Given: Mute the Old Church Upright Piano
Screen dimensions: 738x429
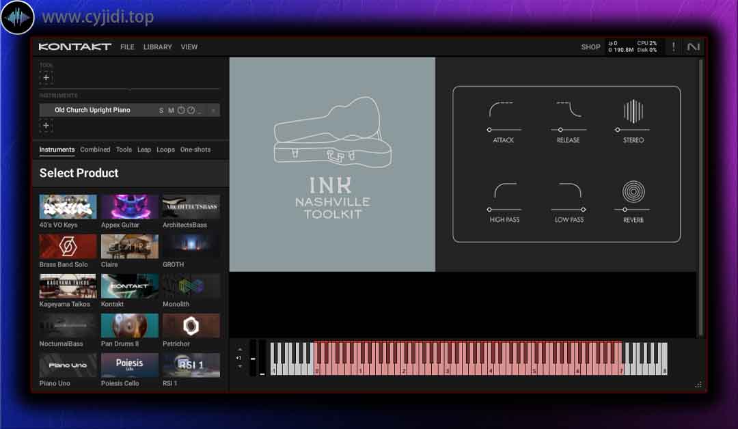Looking at the screenshot, I should click(x=171, y=111).
